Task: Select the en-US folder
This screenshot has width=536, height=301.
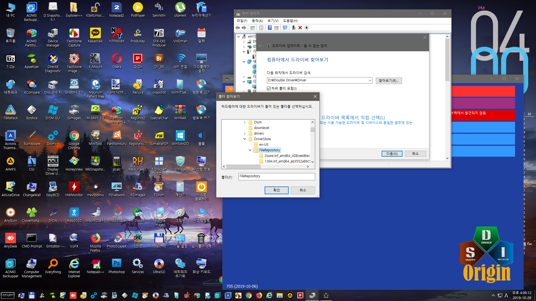Action: coord(264,145)
